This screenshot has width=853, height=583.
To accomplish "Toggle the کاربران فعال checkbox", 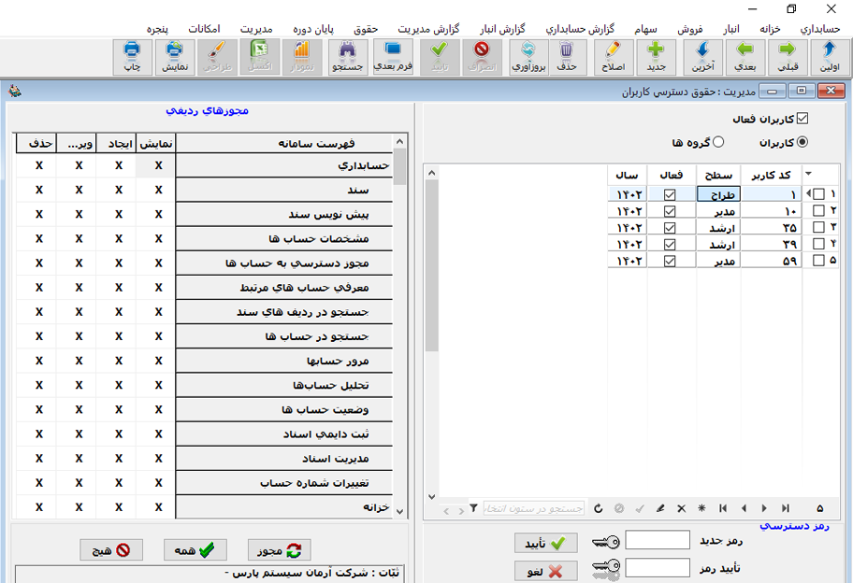I will click(802, 119).
